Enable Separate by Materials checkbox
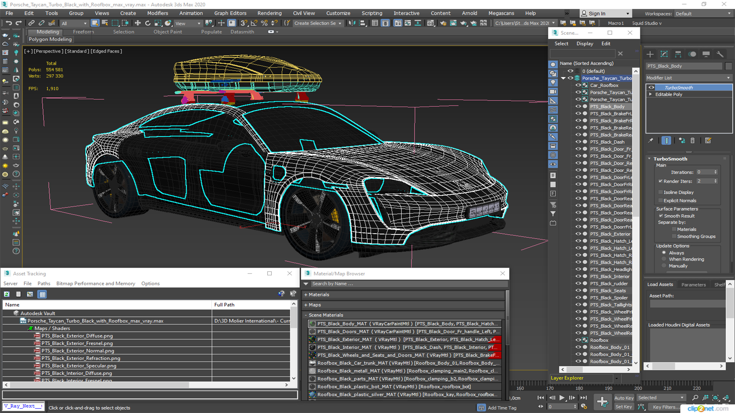This screenshot has width=735, height=413. click(674, 229)
